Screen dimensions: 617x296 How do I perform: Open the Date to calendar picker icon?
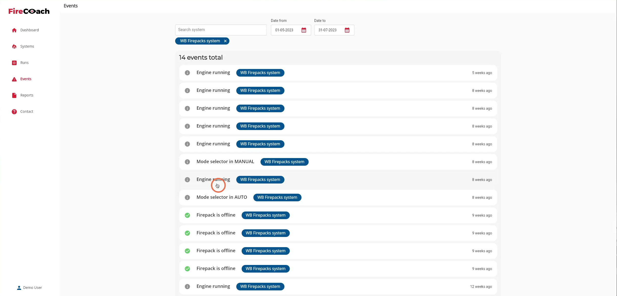click(x=347, y=30)
